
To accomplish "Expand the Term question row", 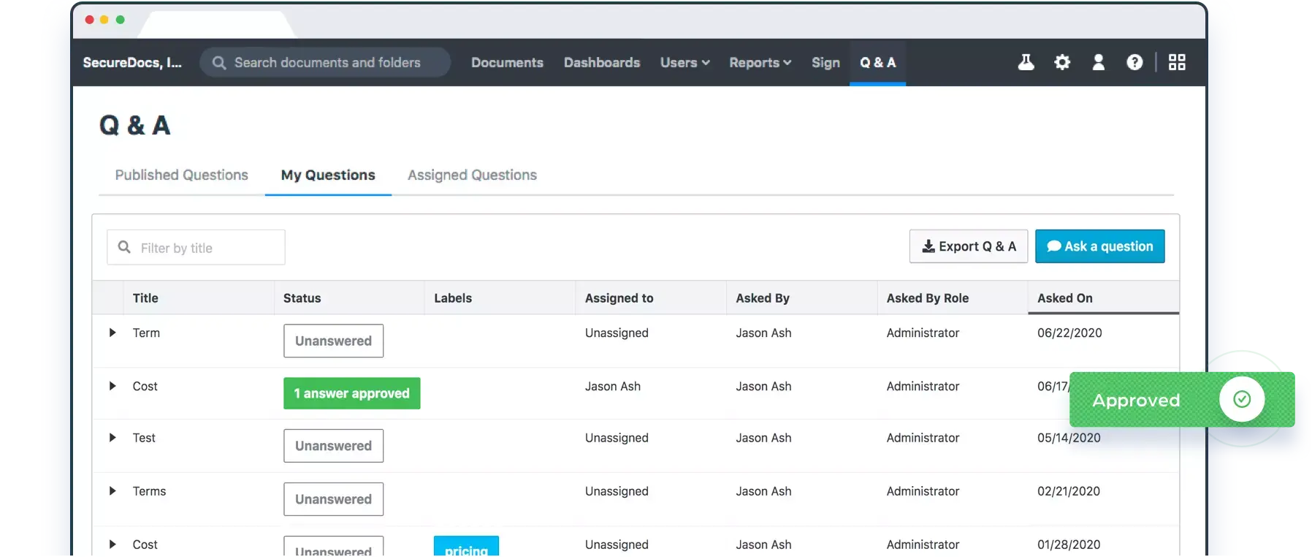I will (112, 333).
